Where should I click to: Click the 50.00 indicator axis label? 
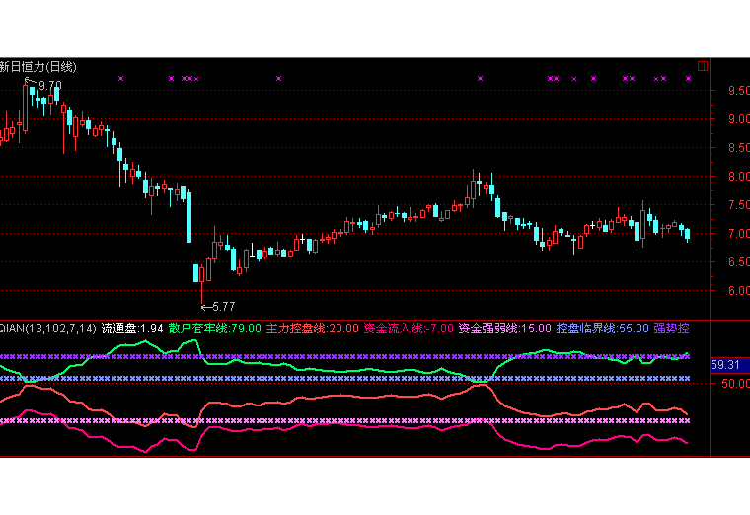click(x=732, y=383)
